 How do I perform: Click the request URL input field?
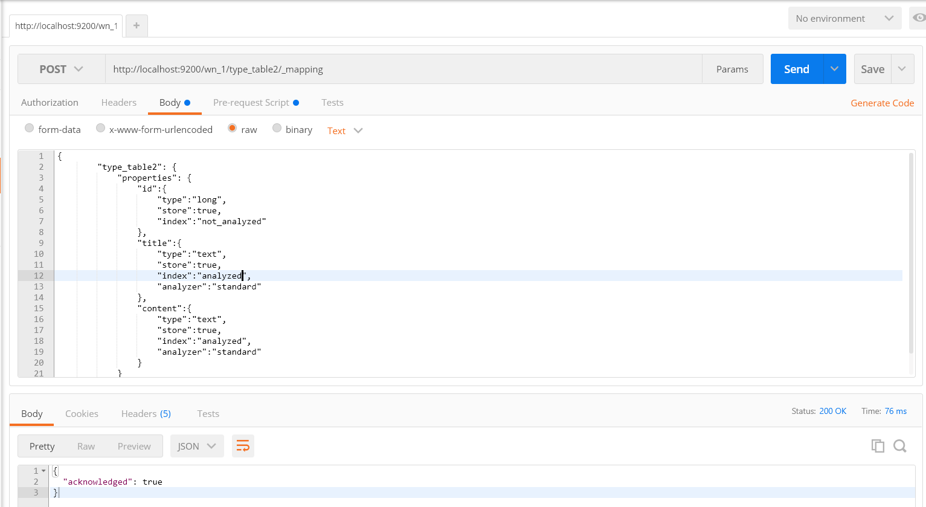[x=404, y=69]
